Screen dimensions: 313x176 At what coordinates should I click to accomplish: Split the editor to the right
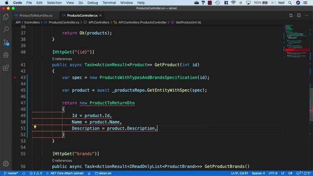click(299, 15)
